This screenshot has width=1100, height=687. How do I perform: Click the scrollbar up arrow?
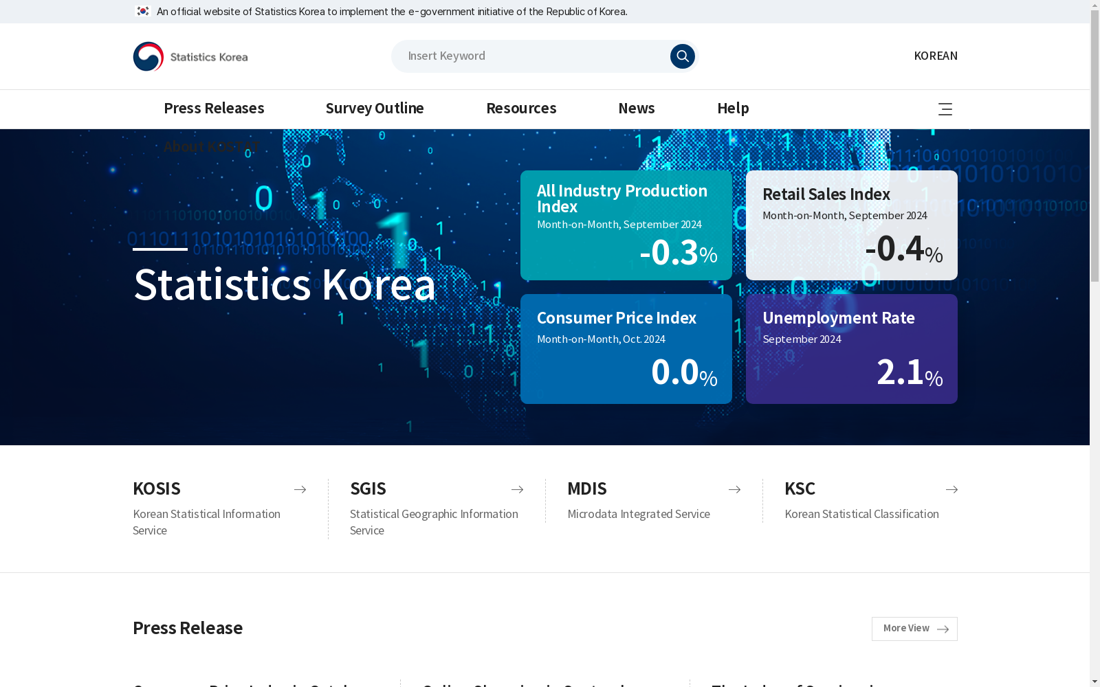click(1094, 5)
